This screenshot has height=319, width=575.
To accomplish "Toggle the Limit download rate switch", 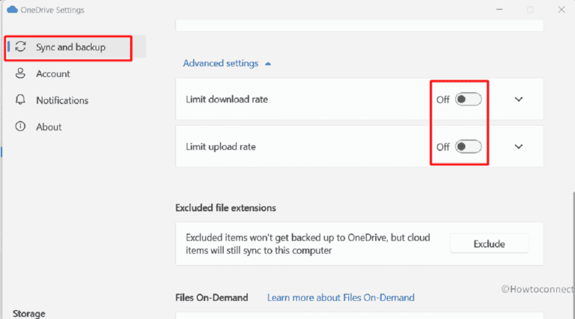I will pyautogui.click(x=468, y=100).
